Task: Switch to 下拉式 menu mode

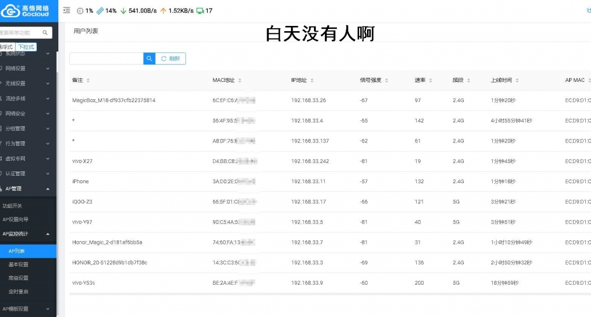Action: click(x=26, y=47)
